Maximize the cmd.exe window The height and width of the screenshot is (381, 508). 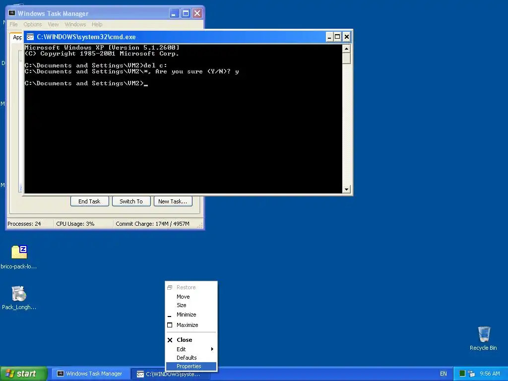point(337,37)
